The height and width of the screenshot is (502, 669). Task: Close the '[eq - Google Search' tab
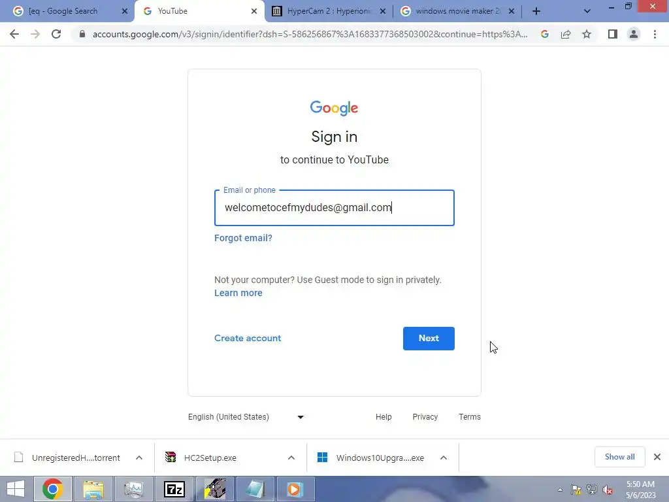125,11
